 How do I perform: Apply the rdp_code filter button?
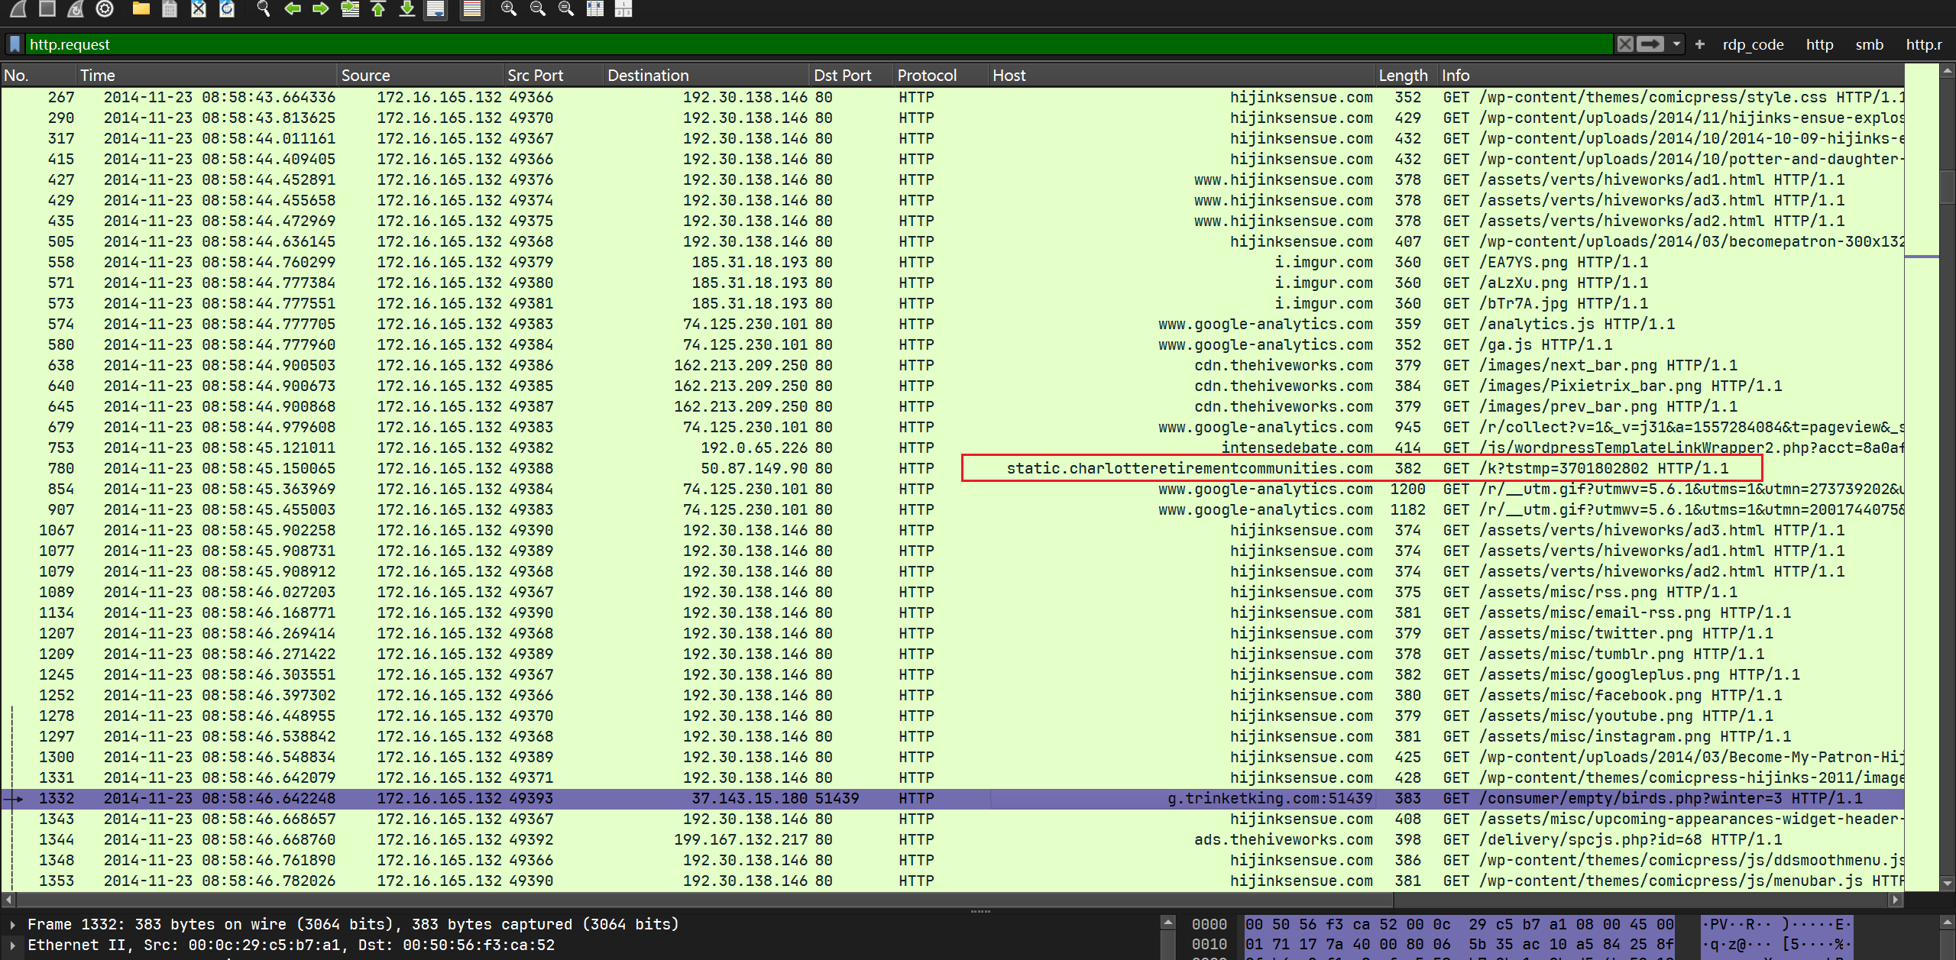click(x=1753, y=44)
